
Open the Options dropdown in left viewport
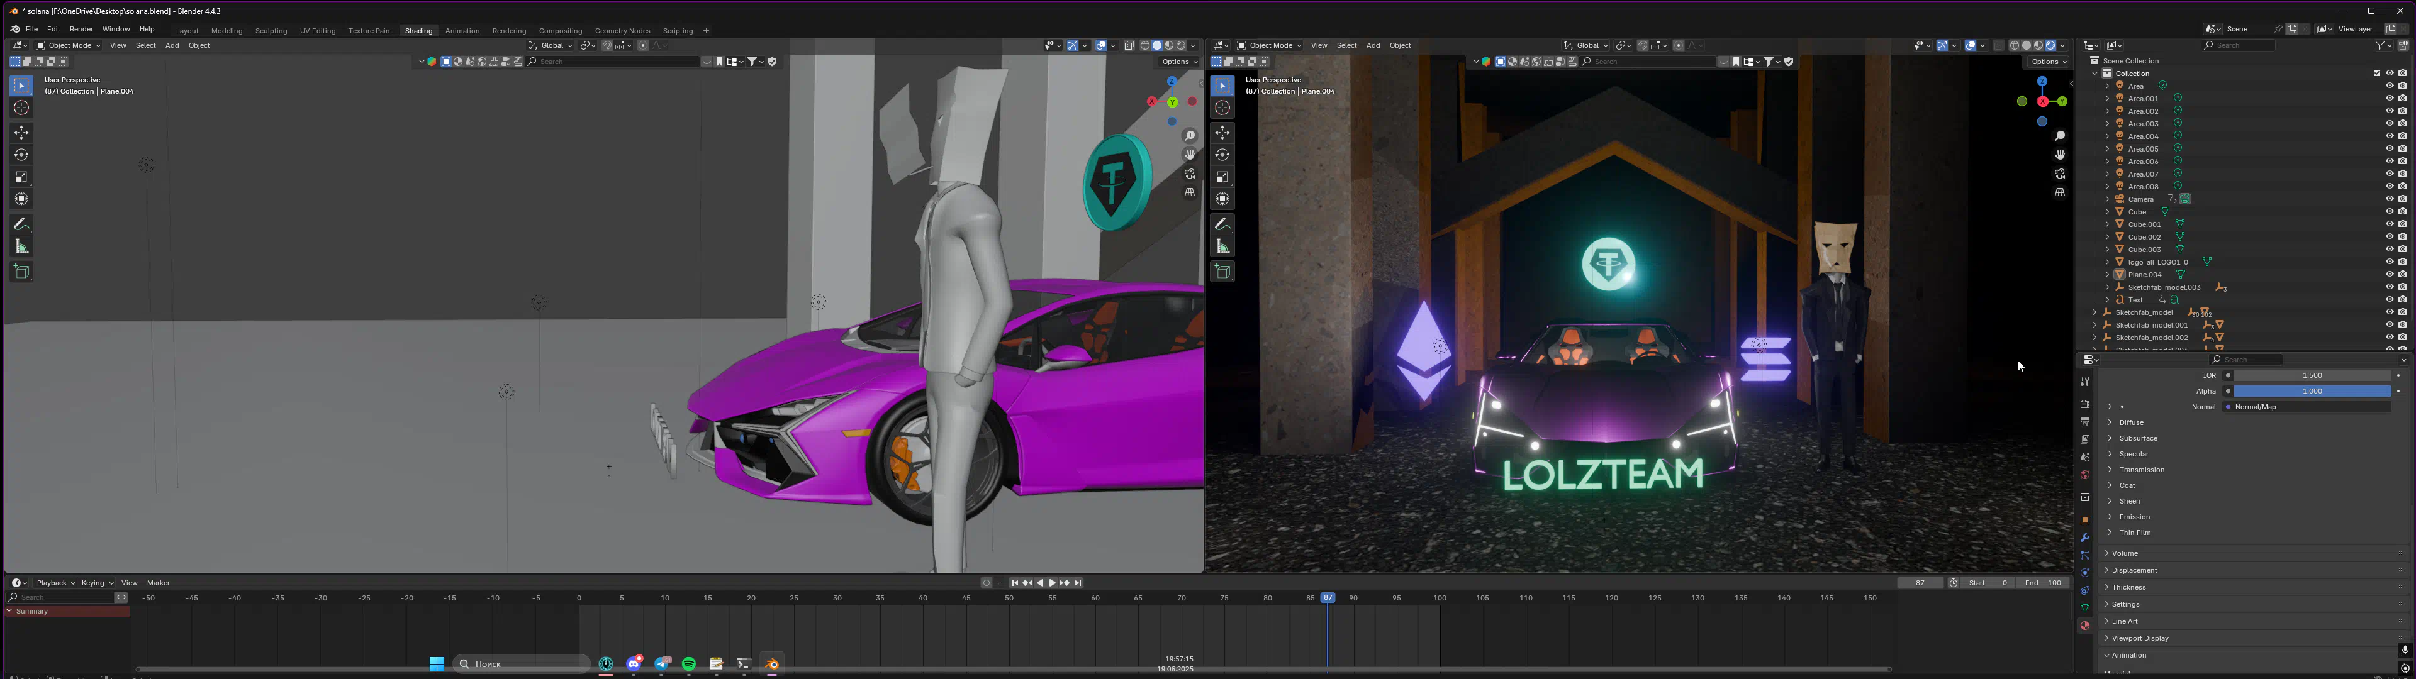1180,62
